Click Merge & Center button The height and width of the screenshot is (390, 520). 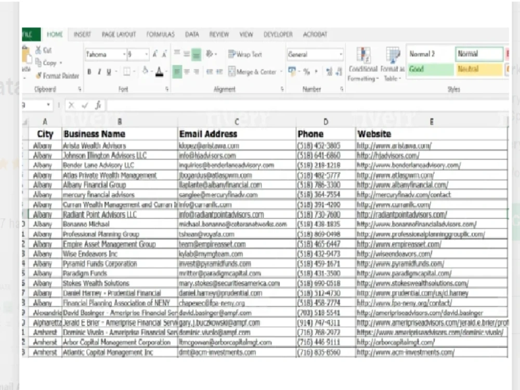(252, 72)
